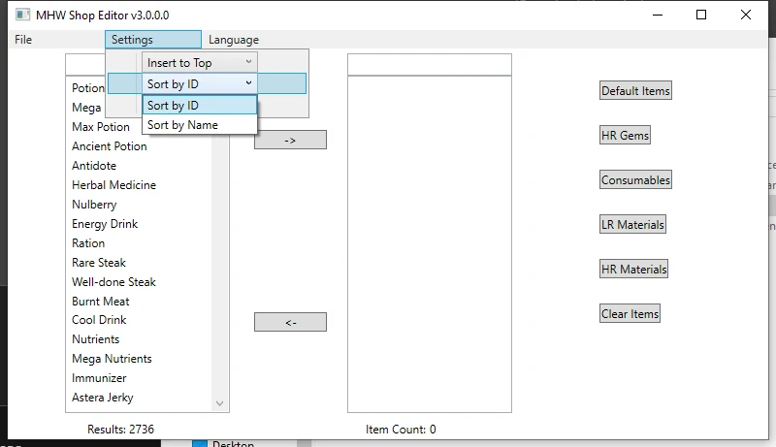
Task: Select Herbal Medicine from the list
Action: (113, 185)
